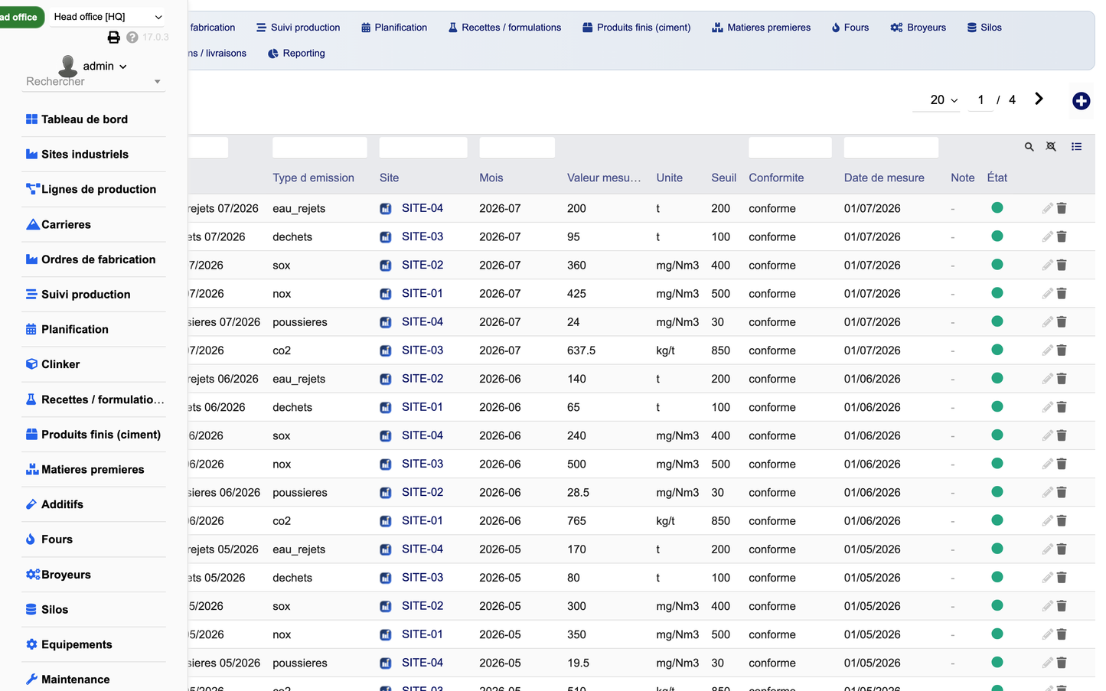Click green État dot for co2 2026-06
The height and width of the screenshot is (691, 1106).
[997, 520]
